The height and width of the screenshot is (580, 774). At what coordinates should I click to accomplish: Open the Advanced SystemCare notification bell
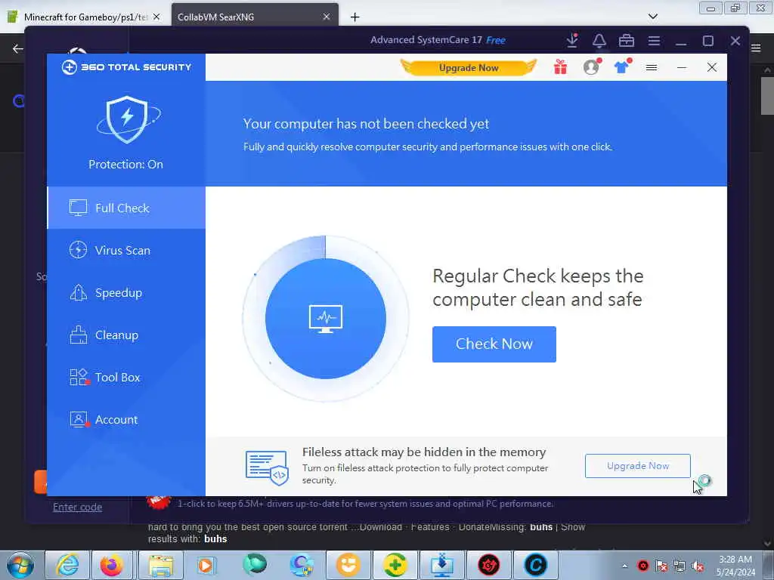pyautogui.click(x=599, y=41)
